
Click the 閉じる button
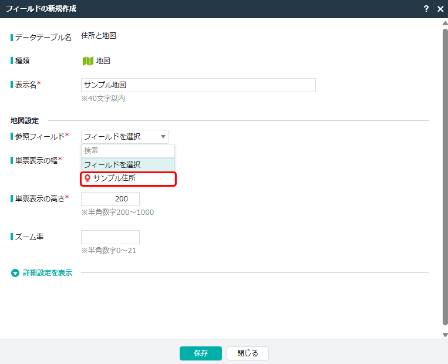[x=247, y=353]
